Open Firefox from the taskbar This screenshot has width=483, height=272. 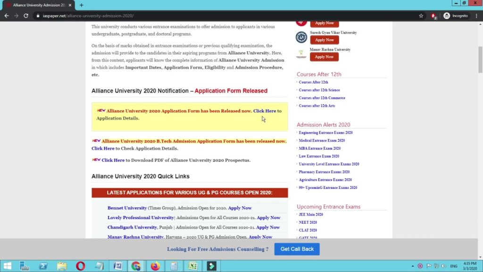(x=155, y=266)
